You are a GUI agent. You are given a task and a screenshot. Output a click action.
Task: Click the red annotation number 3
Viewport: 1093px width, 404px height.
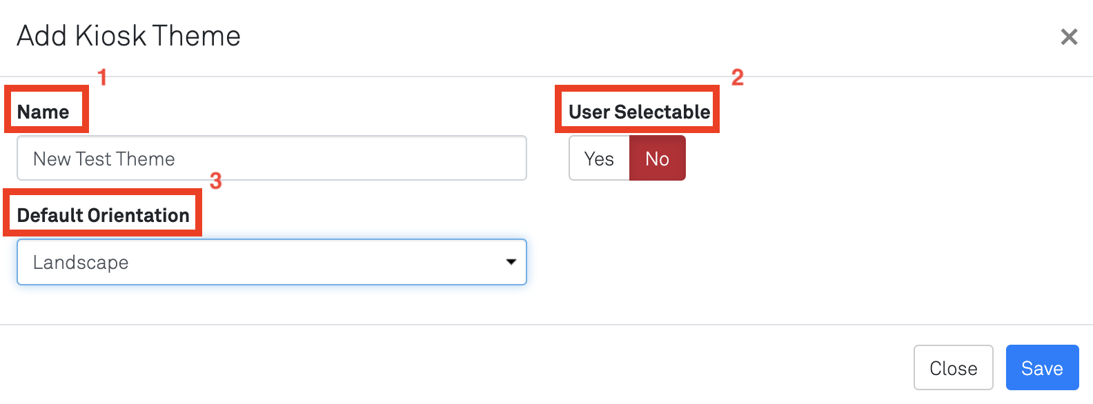pos(216,181)
